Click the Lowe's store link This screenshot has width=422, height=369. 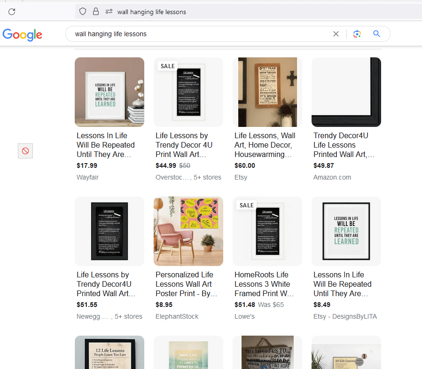coord(244,316)
